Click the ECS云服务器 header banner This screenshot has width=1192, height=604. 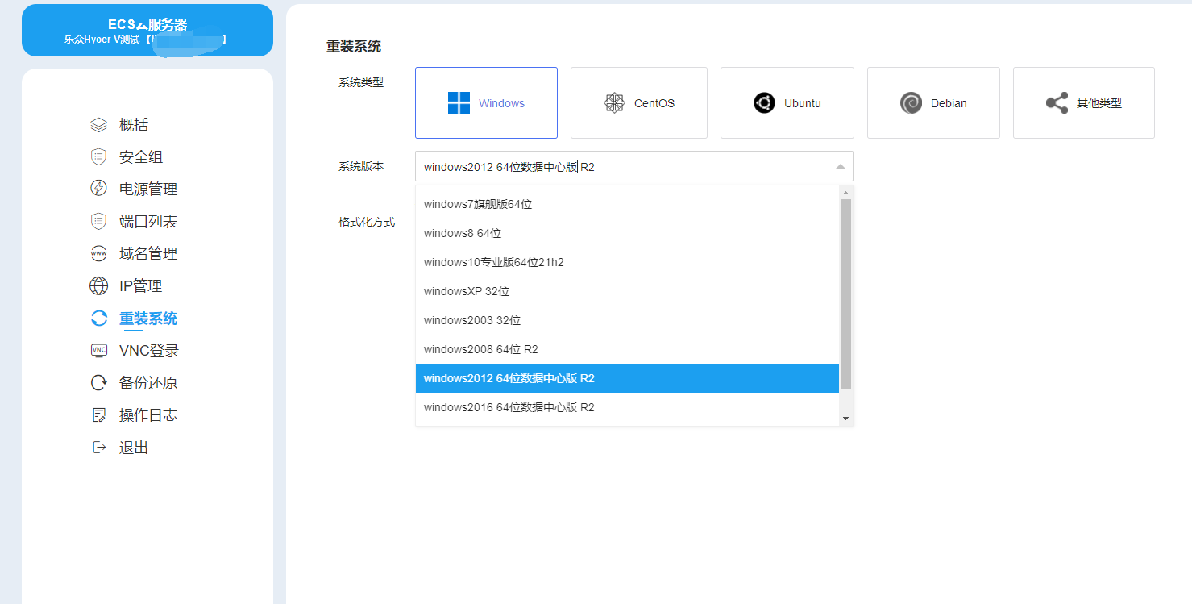coord(147,31)
